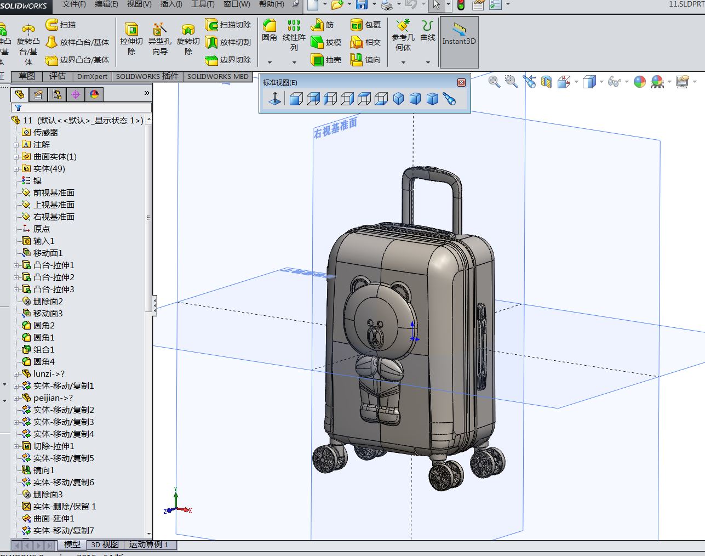Click the 扫描切除 swept cut tool
Image resolution: width=705 pixels, height=556 pixels.
(x=228, y=25)
